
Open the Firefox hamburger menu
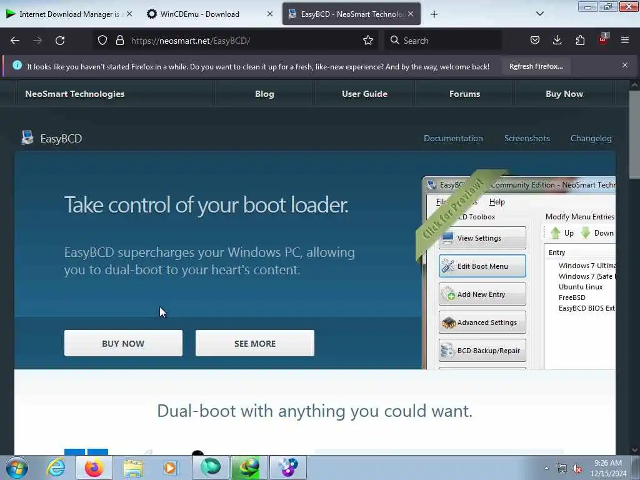pyautogui.click(x=624, y=41)
